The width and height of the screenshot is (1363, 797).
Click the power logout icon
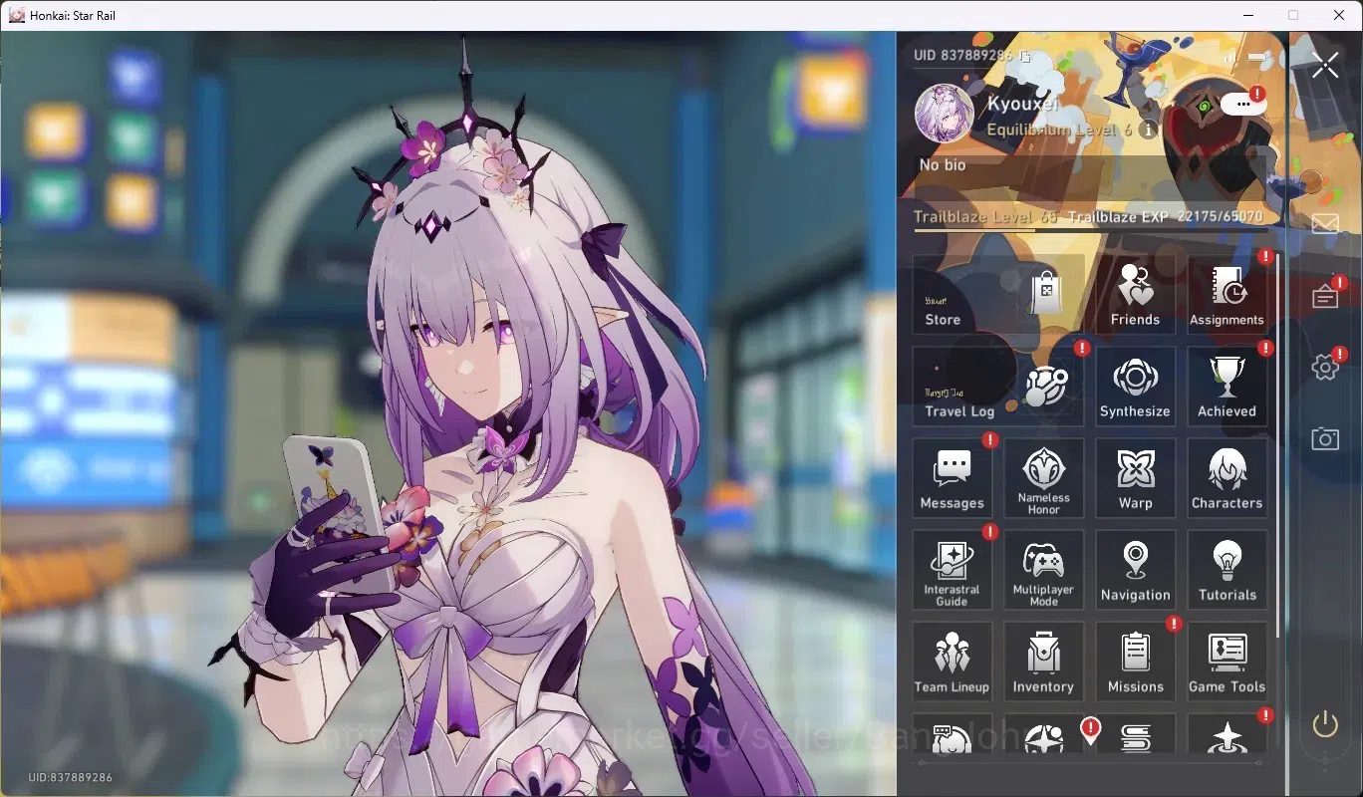(1324, 724)
